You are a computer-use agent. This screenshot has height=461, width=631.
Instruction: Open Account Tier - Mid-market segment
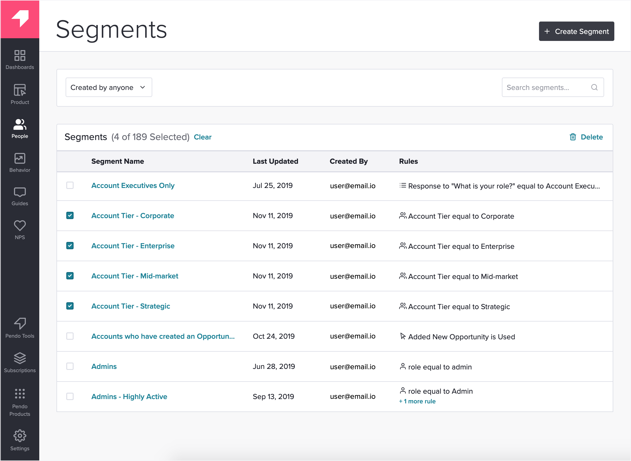[x=135, y=276]
